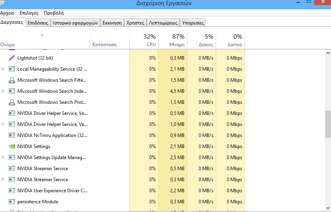This screenshot has height=212, width=331.
Task: Open the Αρχείο menu
Action: 7,13
